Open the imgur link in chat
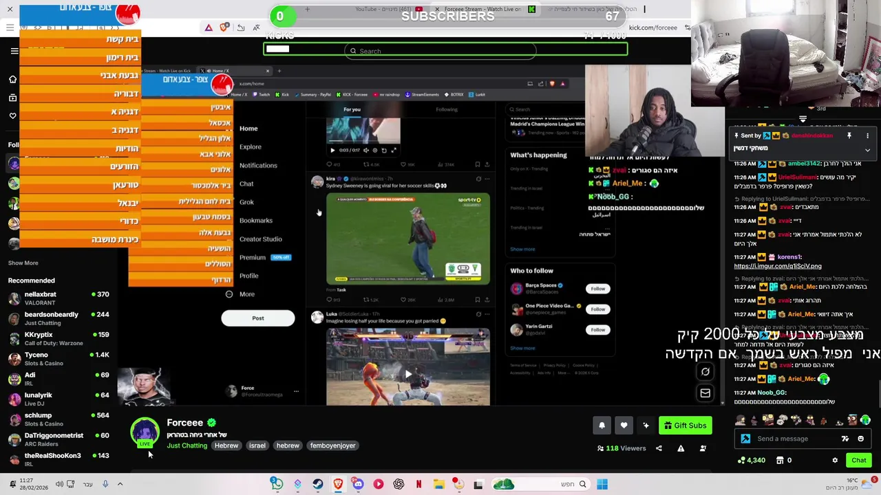Image resolution: width=881 pixels, height=495 pixels. coord(778,266)
